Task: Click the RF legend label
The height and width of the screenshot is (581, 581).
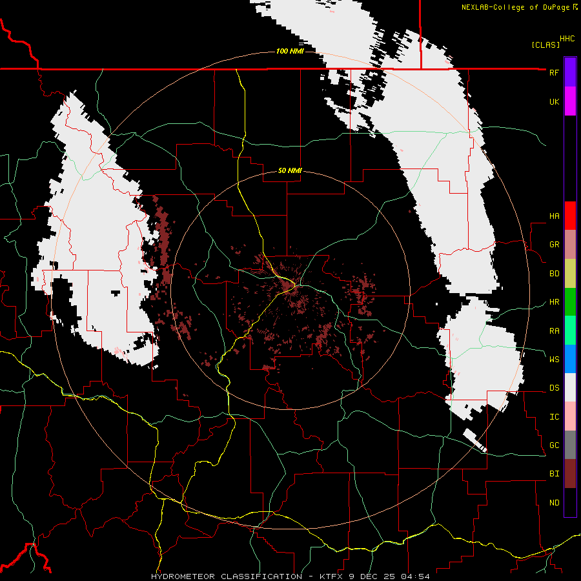Action: tap(554, 72)
